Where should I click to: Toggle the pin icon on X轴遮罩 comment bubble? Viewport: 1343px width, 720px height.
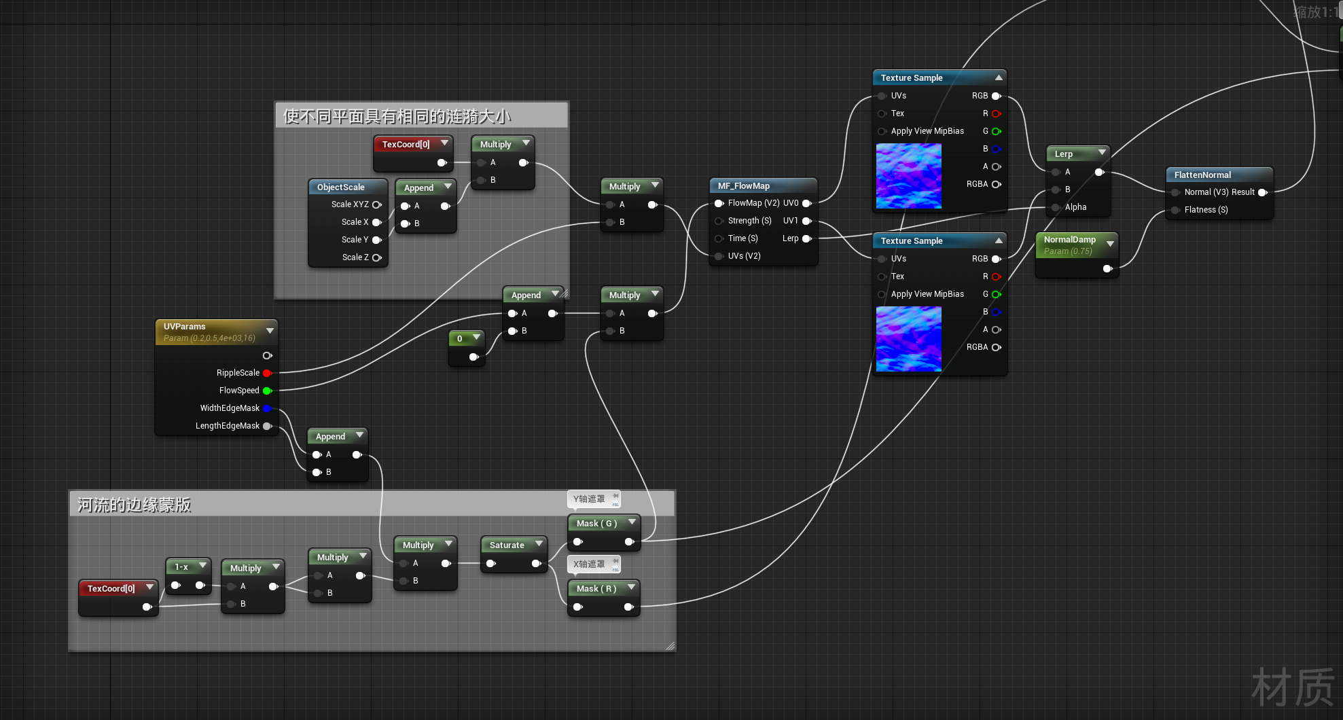click(x=615, y=561)
